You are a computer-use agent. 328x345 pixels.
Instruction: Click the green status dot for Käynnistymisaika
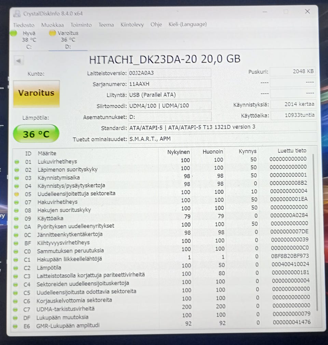click(x=17, y=178)
